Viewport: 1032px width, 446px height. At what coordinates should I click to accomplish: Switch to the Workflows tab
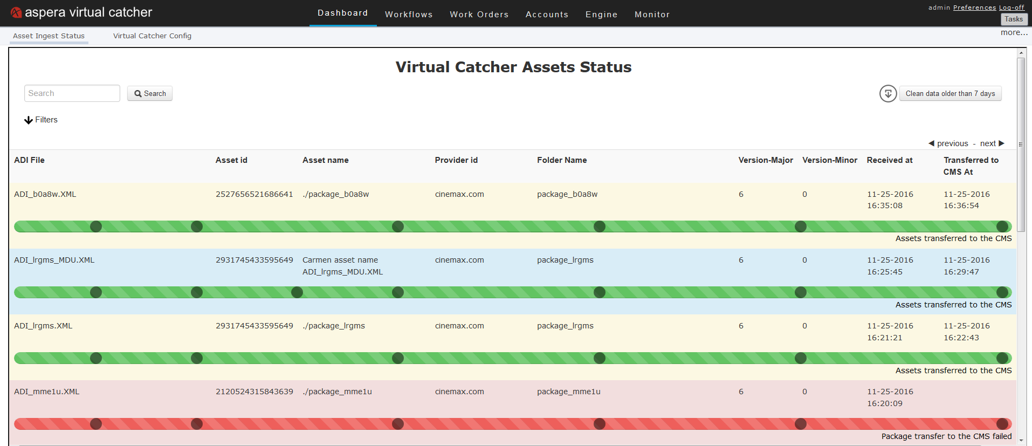point(409,15)
